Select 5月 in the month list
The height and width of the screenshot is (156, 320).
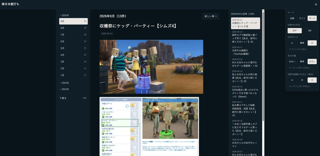(73, 48)
